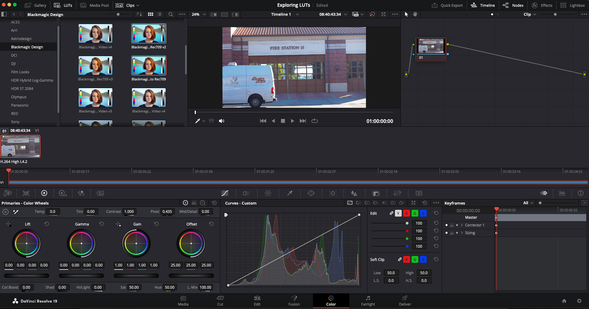
Task: Switch to the Fairlight page
Action: pyautogui.click(x=368, y=301)
